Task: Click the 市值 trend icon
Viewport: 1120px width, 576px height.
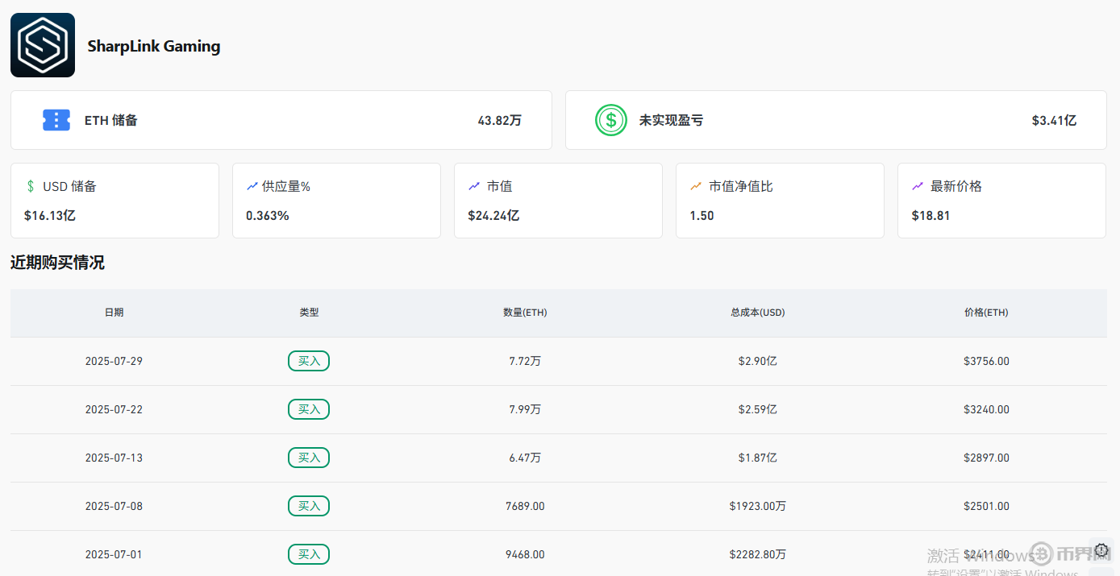Action: [474, 186]
